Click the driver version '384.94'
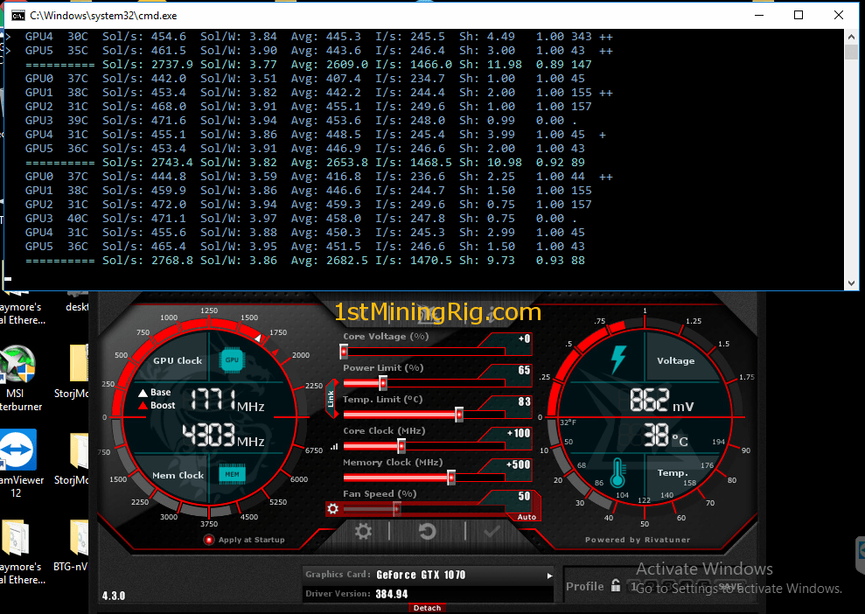Screen dimensions: 865x614 tap(392, 594)
